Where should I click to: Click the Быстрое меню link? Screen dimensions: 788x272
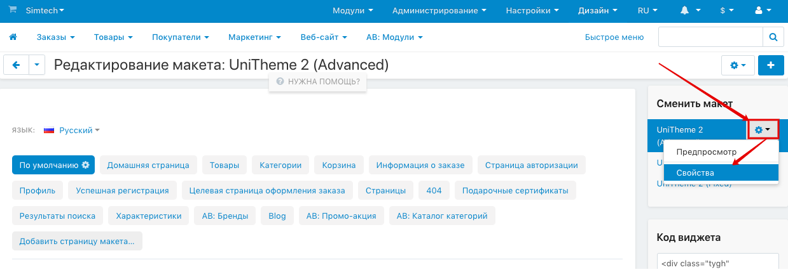pos(614,37)
